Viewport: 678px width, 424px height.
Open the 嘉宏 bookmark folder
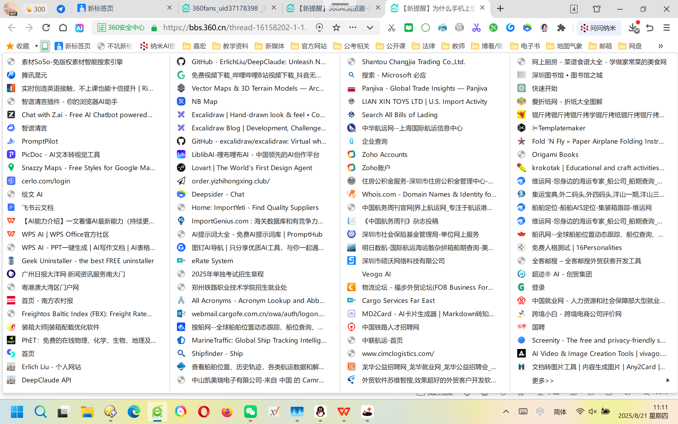[194, 46]
